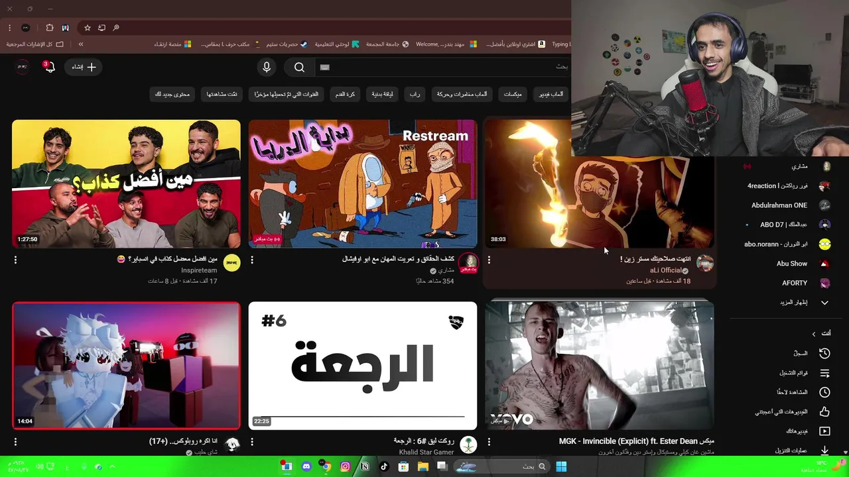This screenshot has height=477, width=849.
Task: Select the ألعاب مغامرات وحركة filter chip
Action: point(462,94)
